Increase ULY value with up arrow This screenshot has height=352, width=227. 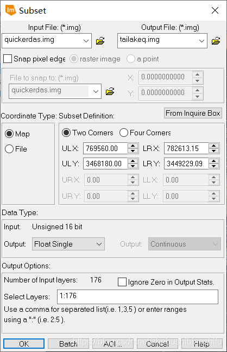click(x=133, y=161)
